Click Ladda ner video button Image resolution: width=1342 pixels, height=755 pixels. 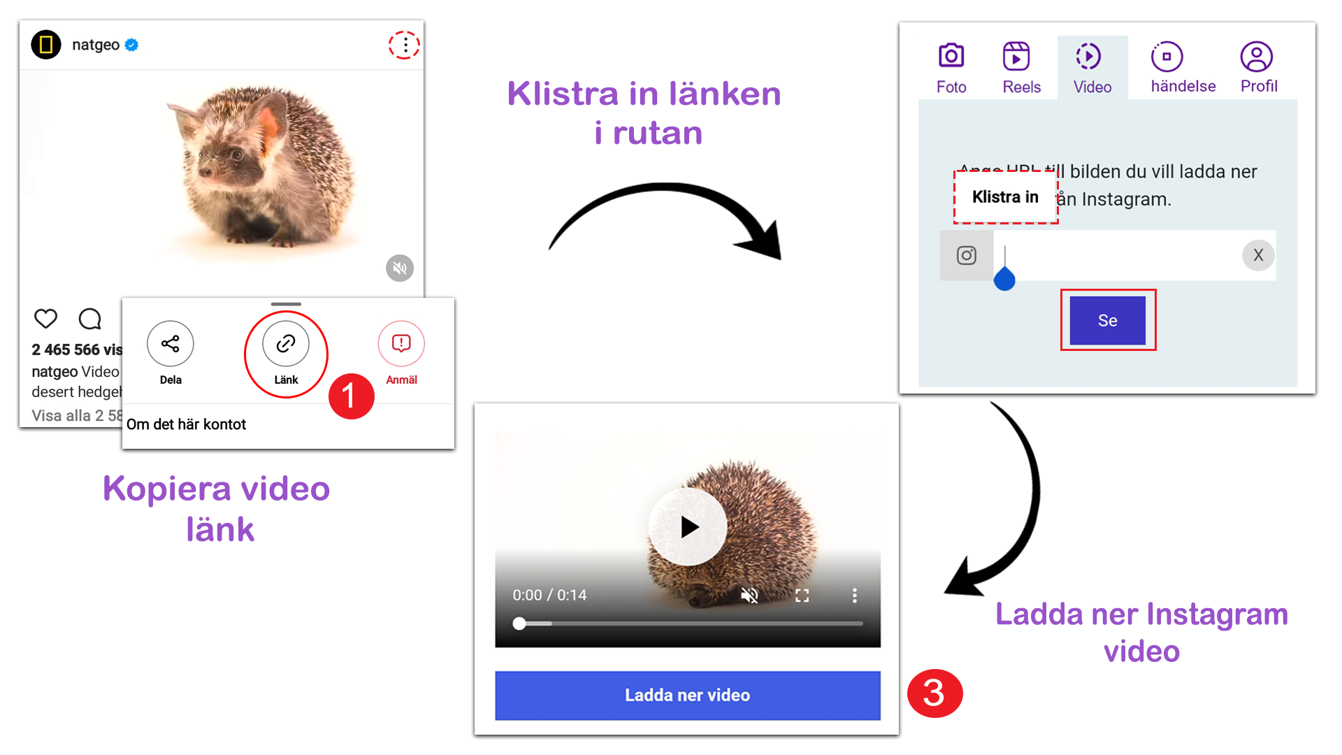click(688, 696)
